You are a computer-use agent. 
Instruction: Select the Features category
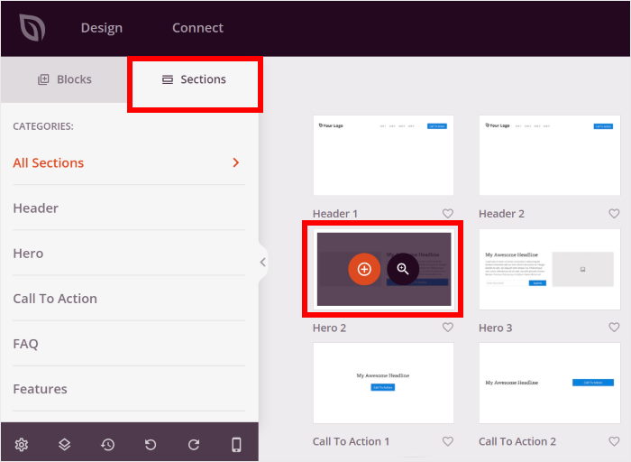129,389
